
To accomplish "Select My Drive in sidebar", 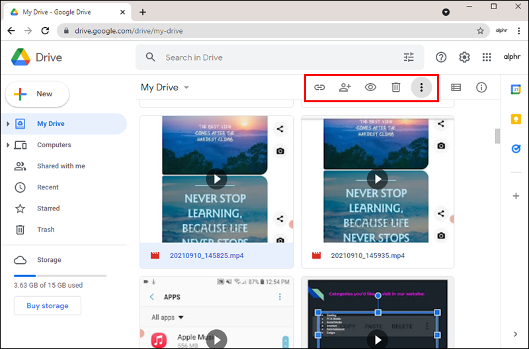I will tap(64, 124).
